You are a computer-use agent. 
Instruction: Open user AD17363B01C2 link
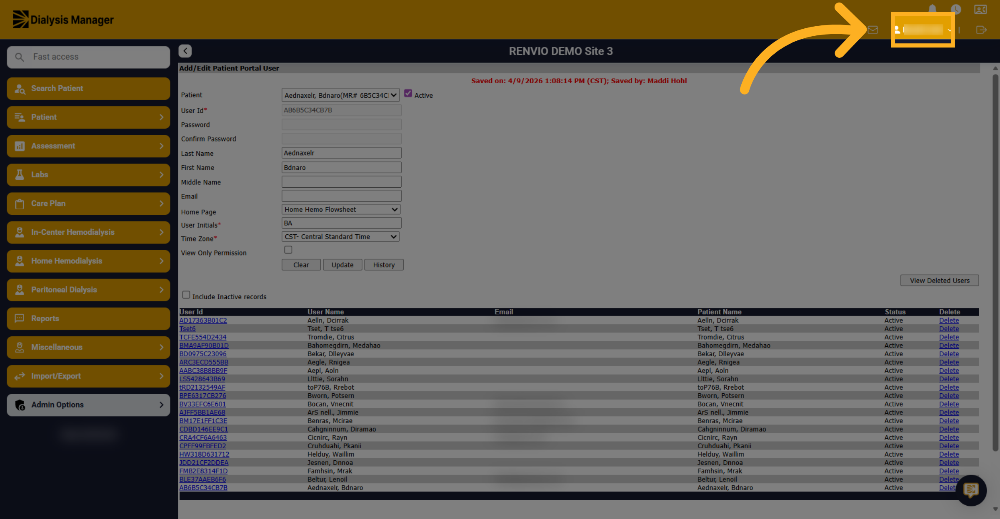pos(203,320)
